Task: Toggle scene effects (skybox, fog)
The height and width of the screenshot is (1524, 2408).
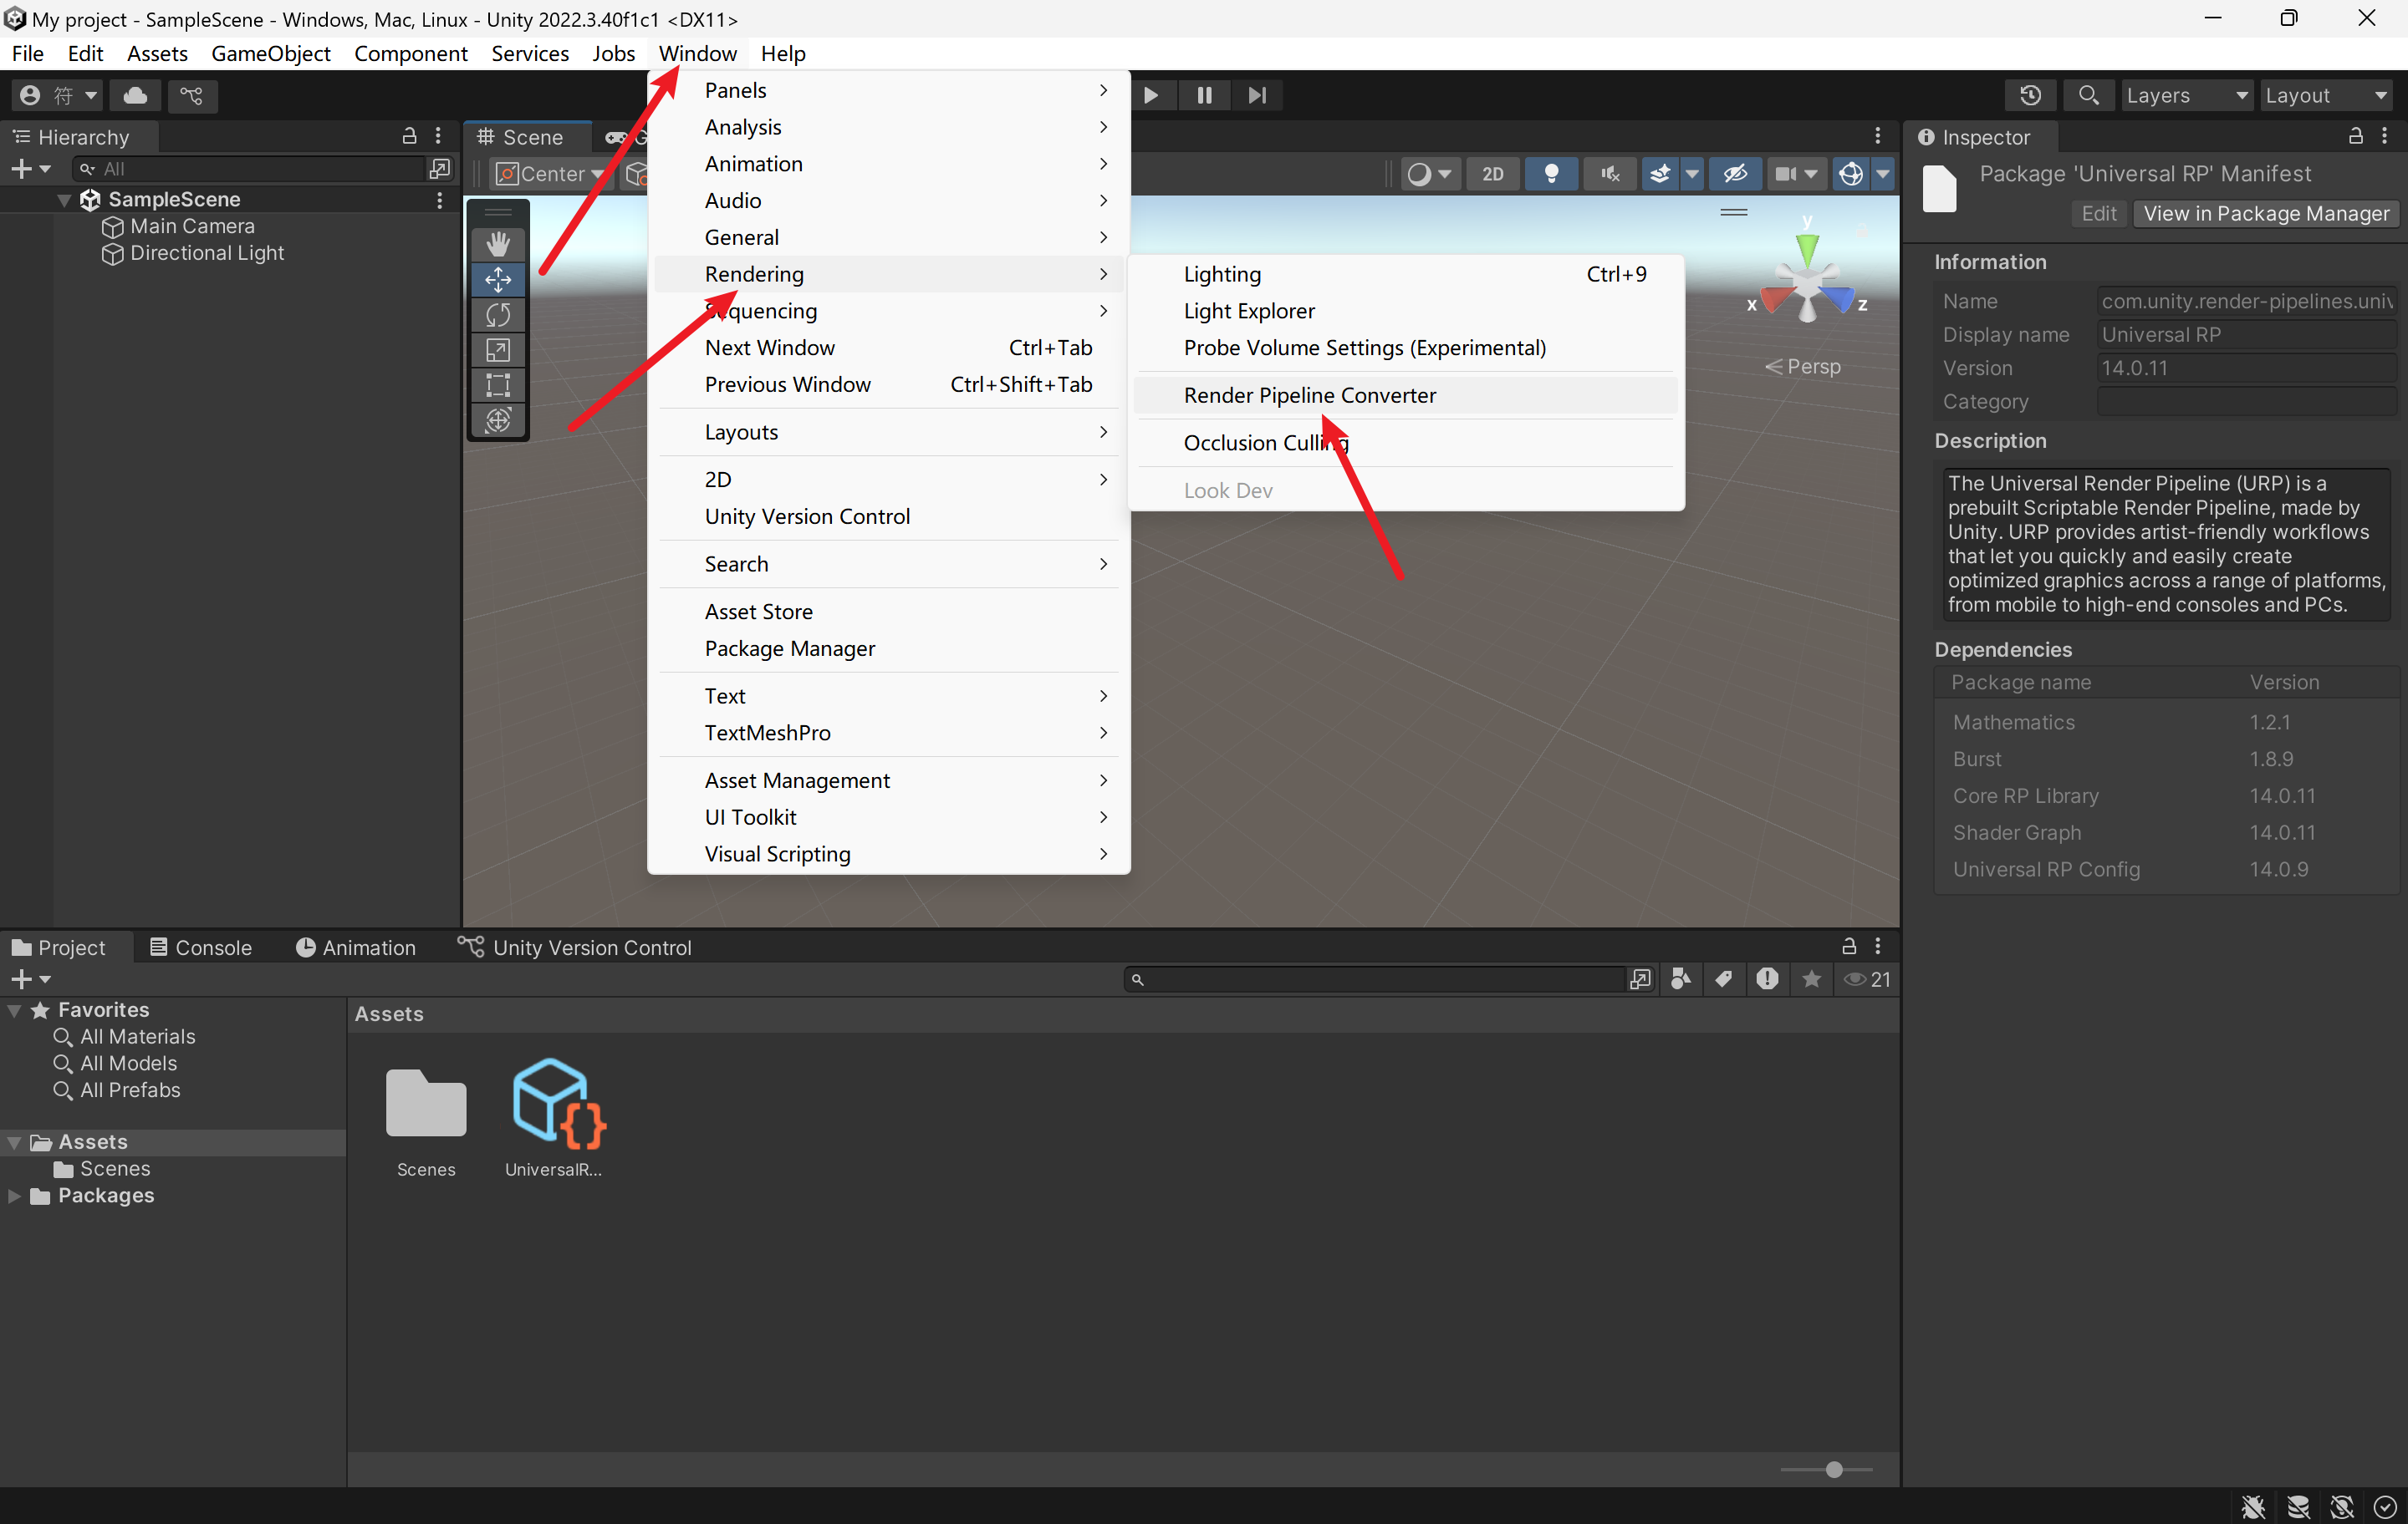Action: coord(1660,174)
